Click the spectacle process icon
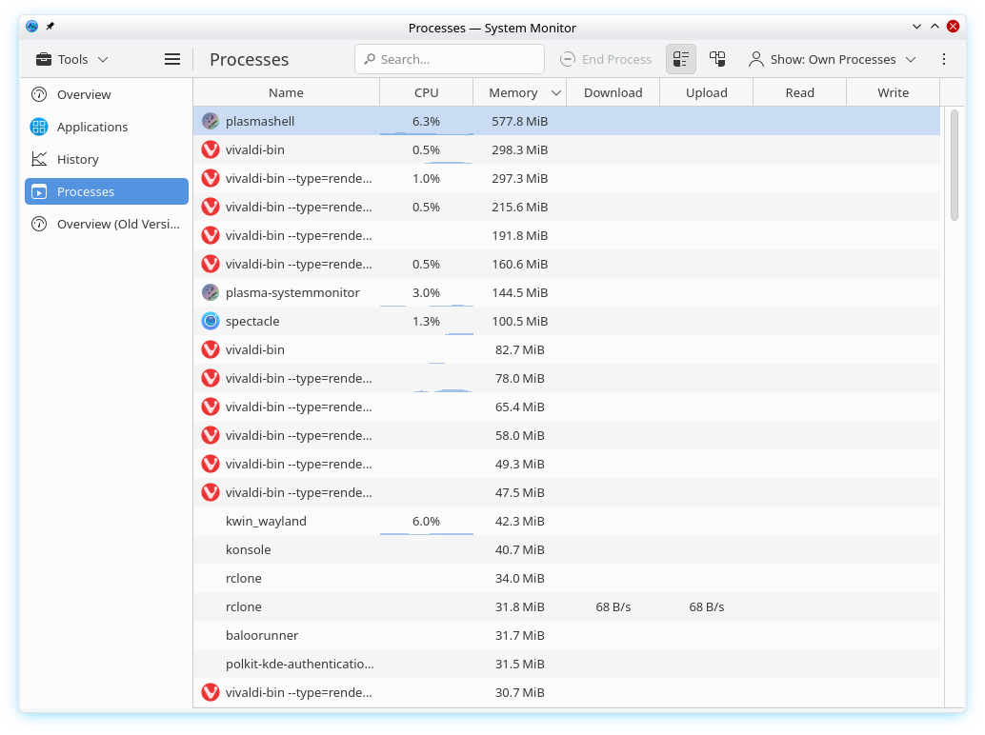The width and height of the screenshot is (985, 735). pyautogui.click(x=211, y=321)
